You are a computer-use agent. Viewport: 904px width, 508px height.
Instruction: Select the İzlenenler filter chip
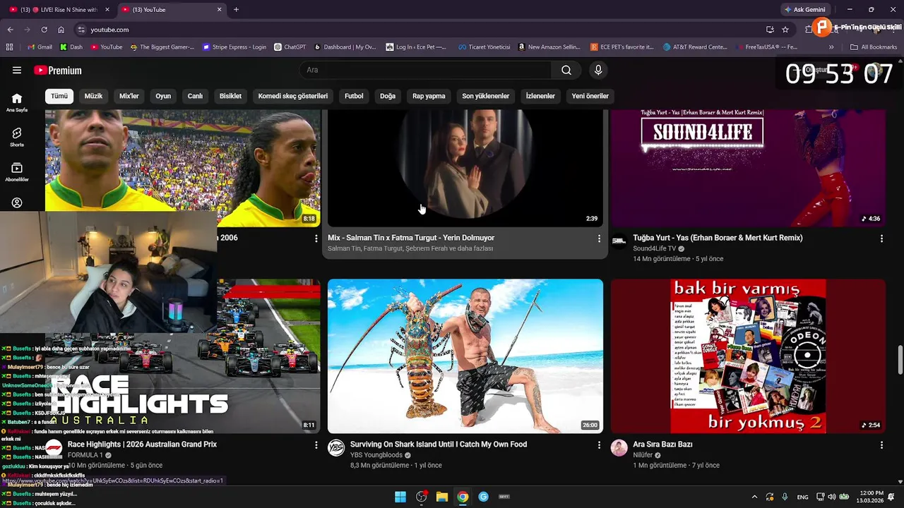pyautogui.click(x=540, y=96)
